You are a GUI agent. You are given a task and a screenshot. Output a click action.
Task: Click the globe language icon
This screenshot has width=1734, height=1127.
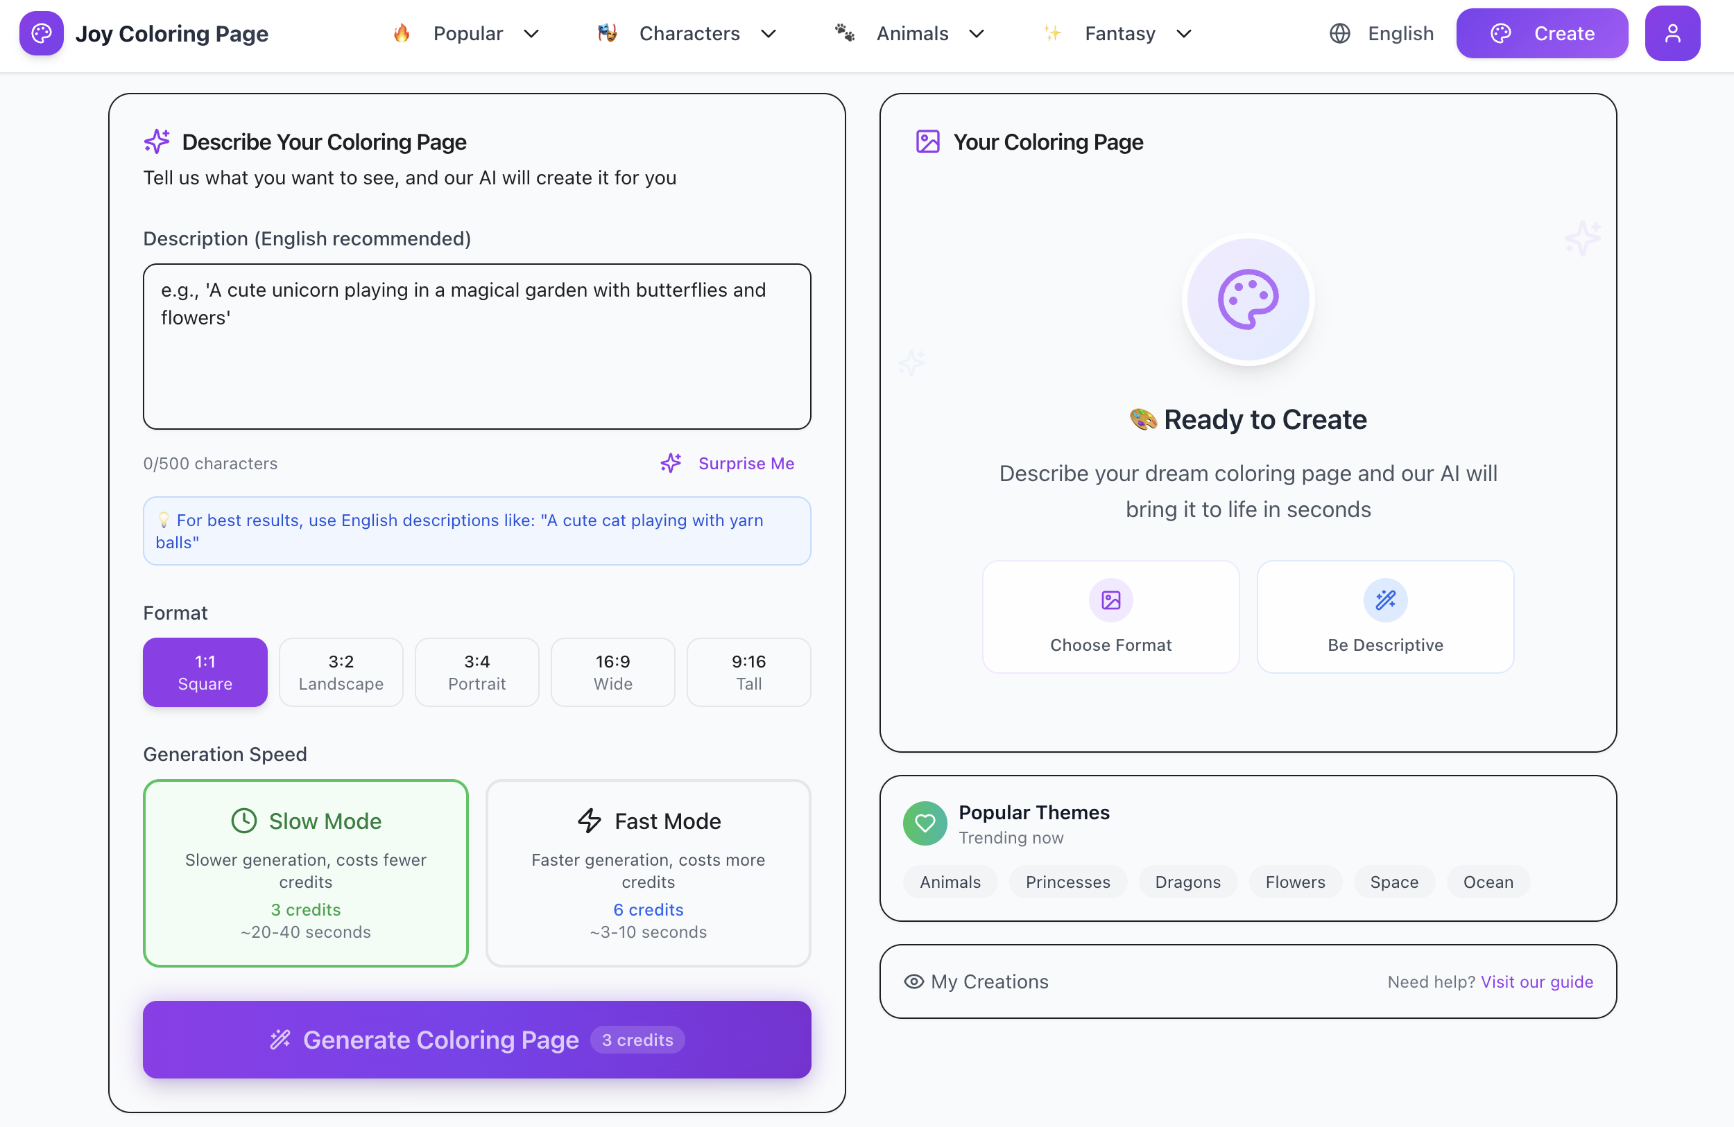pos(1339,33)
